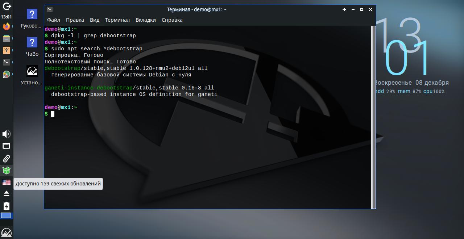Open the Вид menu

pyautogui.click(x=95, y=20)
